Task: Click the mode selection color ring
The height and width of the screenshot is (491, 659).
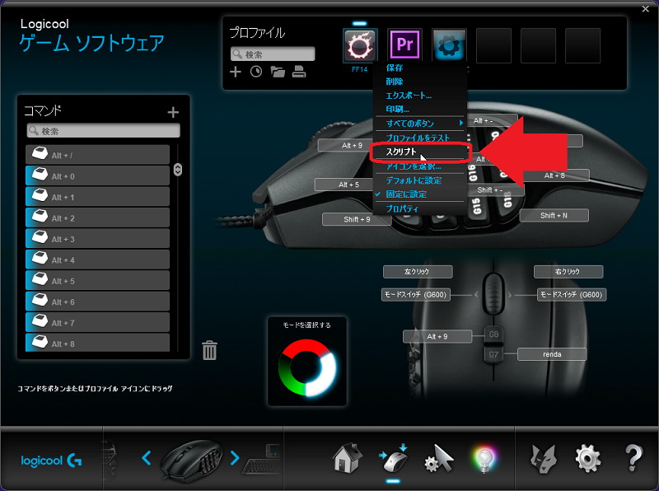Action: click(x=306, y=367)
